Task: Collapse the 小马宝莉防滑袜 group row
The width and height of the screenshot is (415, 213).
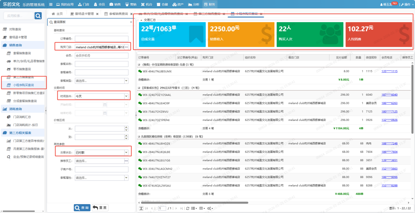Action: pos(139,65)
